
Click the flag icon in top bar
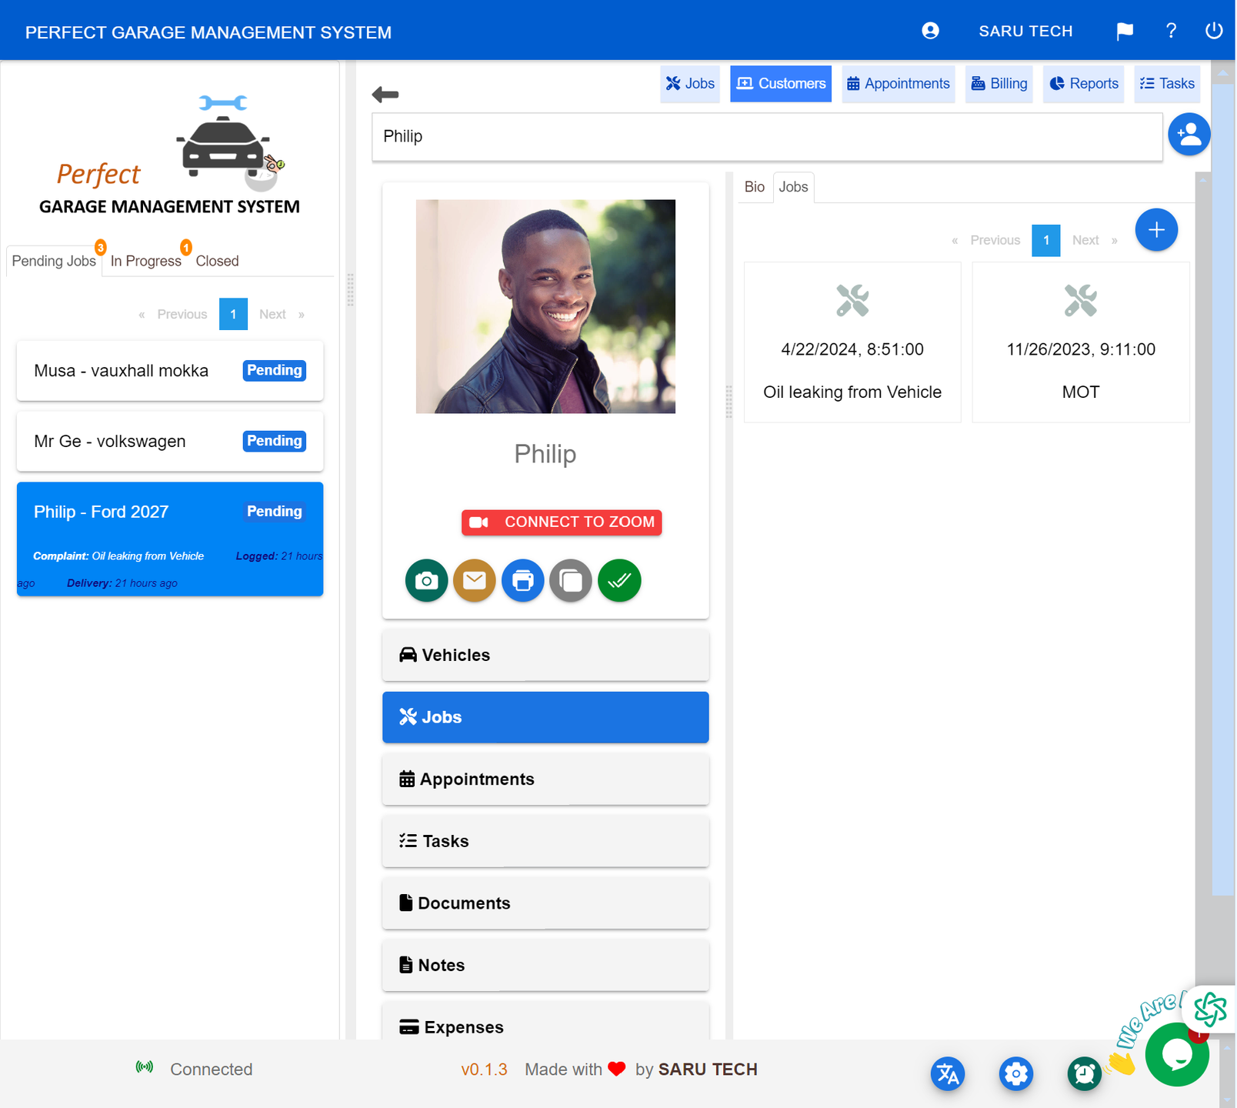[1125, 31]
